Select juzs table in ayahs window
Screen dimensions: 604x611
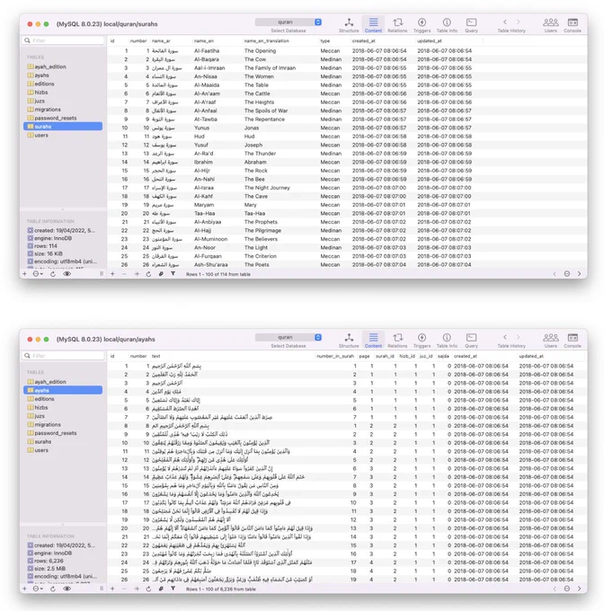pyautogui.click(x=63, y=416)
